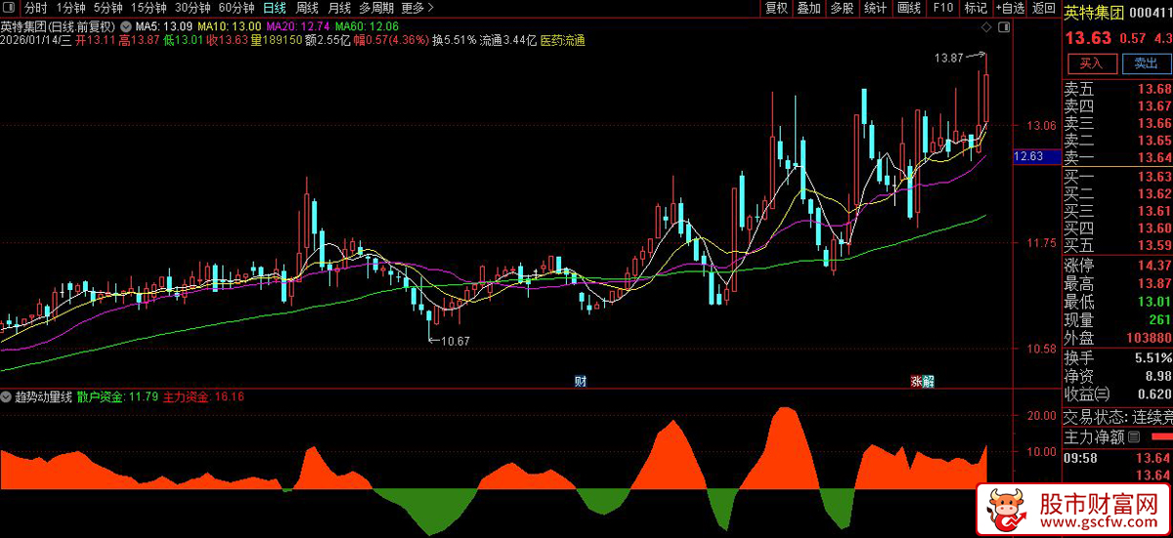
Task: Add the stock via +自选
Action: pyautogui.click(x=1011, y=8)
